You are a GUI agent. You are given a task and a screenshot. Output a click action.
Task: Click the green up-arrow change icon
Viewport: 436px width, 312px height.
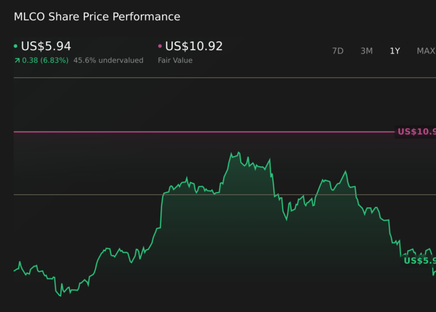click(x=17, y=61)
